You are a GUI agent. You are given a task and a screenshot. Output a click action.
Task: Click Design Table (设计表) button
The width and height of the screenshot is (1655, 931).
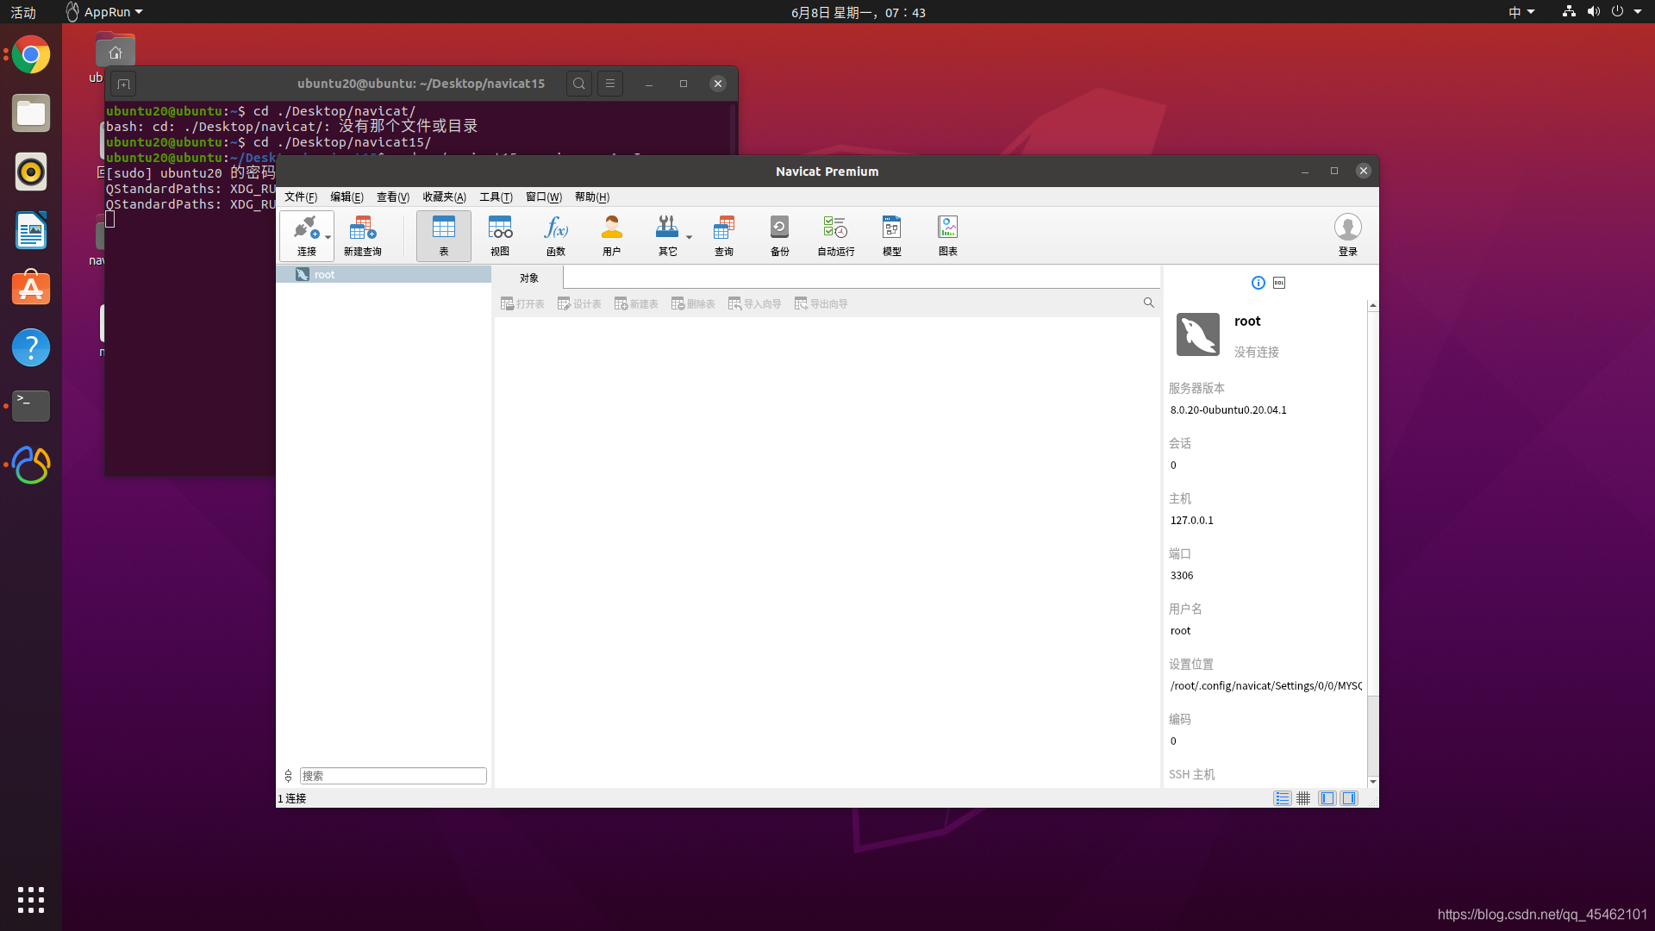[579, 303]
